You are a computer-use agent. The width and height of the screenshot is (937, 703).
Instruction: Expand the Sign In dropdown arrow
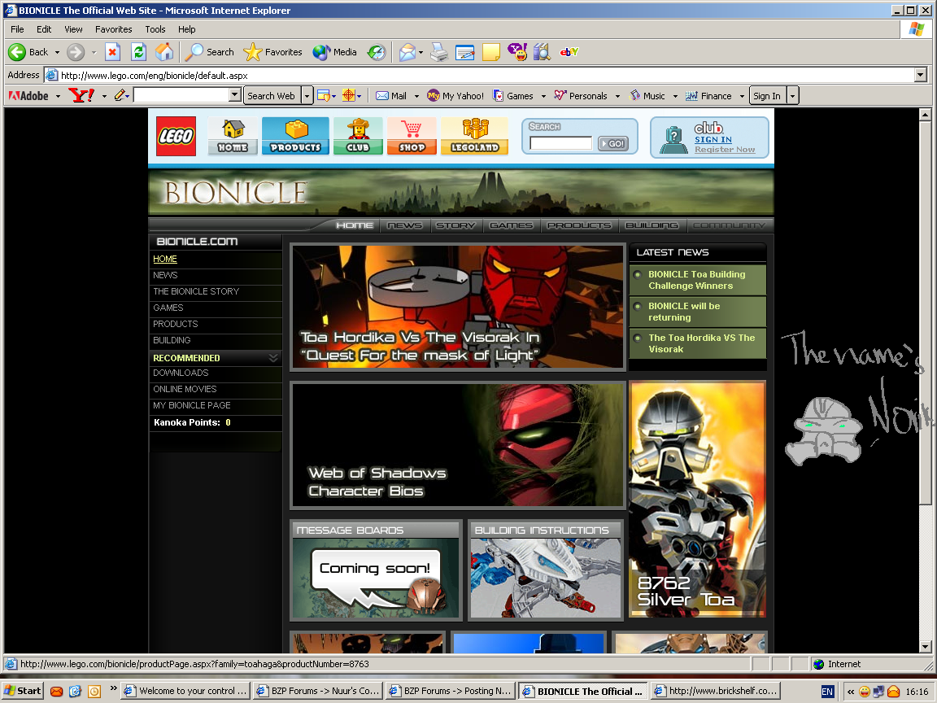click(792, 96)
